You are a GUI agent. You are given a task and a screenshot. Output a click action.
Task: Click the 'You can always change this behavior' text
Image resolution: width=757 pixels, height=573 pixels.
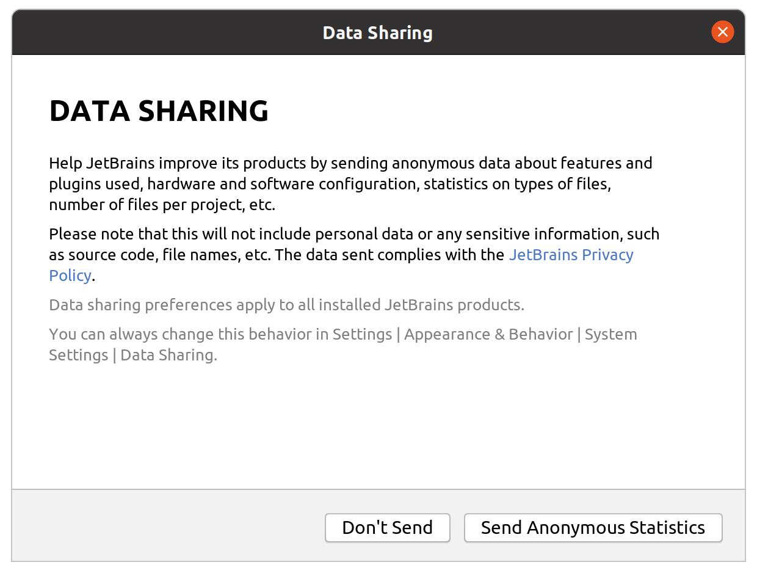pyautogui.click(x=343, y=345)
